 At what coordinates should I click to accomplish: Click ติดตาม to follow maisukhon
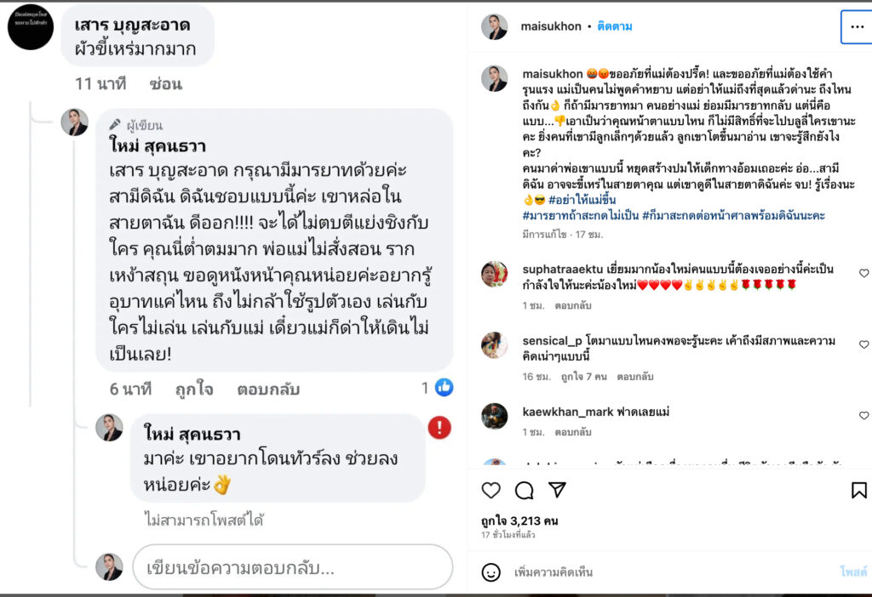pyautogui.click(x=615, y=26)
